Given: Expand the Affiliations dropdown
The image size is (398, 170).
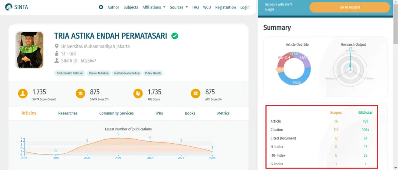Looking at the screenshot, I should [154, 7].
